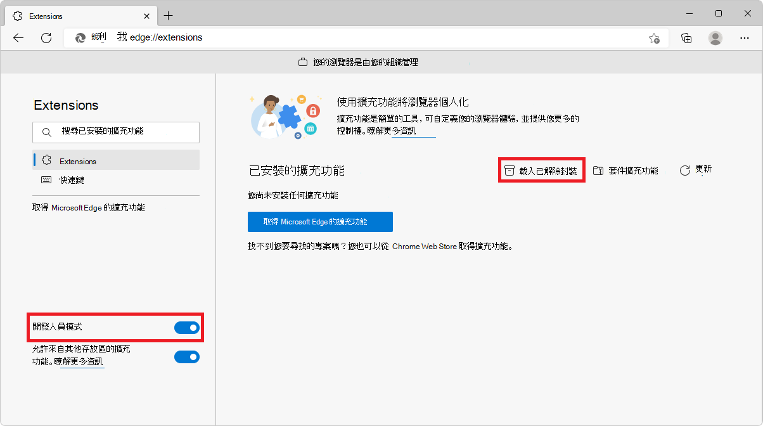Click the 搜尋已安裝的擴充功能 search field
The image size is (763, 426).
tap(116, 132)
